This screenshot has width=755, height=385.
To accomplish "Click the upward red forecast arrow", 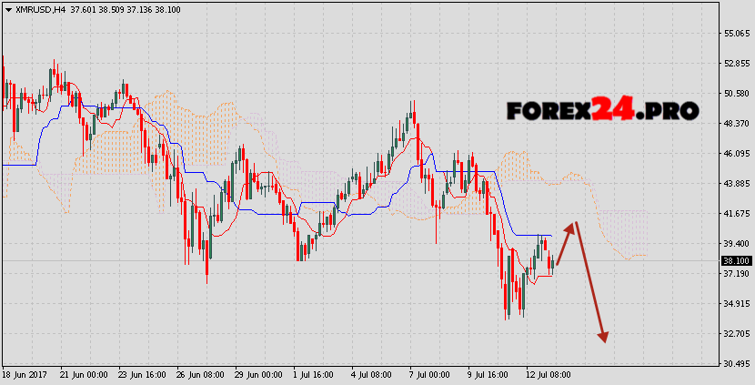I will [566, 243].
